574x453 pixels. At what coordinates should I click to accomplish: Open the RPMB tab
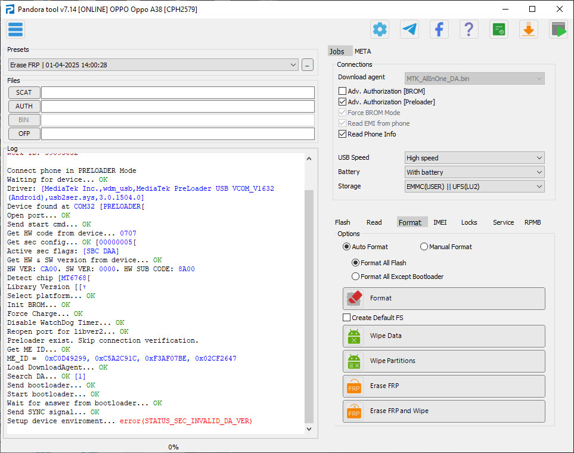533,222
